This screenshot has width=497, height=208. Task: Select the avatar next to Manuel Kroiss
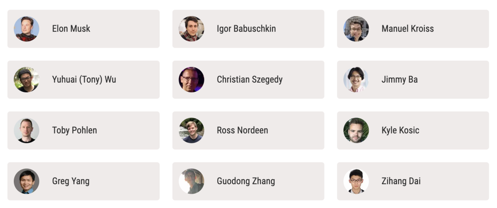(x=356, y=29)
